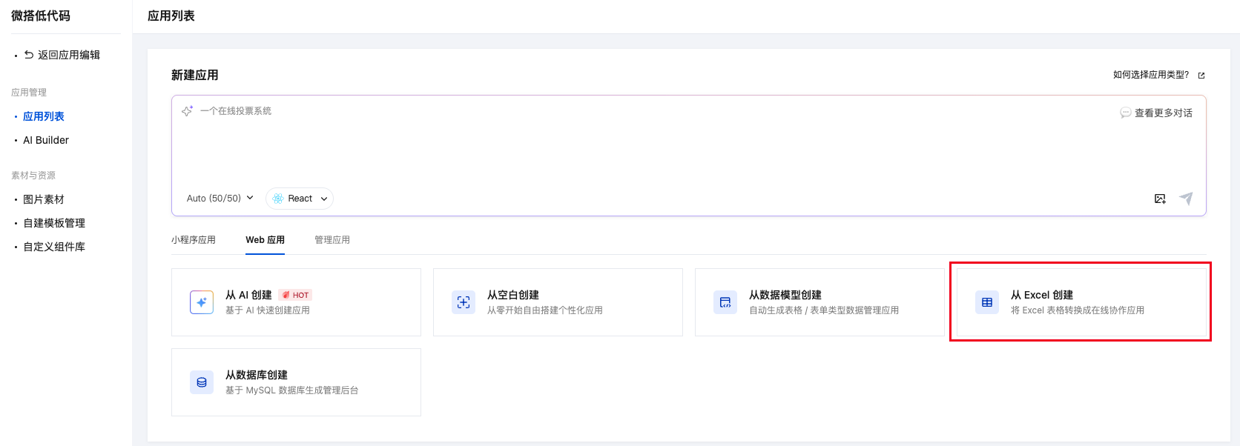
Task: Click the text 将 Excel 表格转换成在线协作应用
Action: coord(1078,310)
